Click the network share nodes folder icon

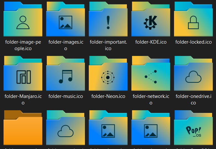pos(150,74)
